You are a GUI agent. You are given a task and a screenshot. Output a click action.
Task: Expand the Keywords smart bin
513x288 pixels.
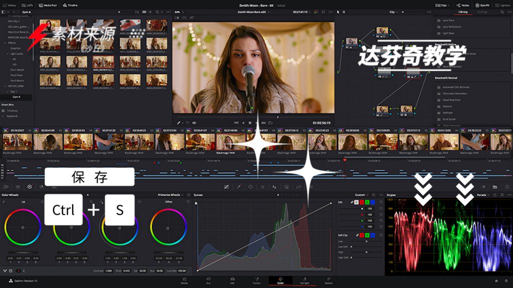pos(4,116)
